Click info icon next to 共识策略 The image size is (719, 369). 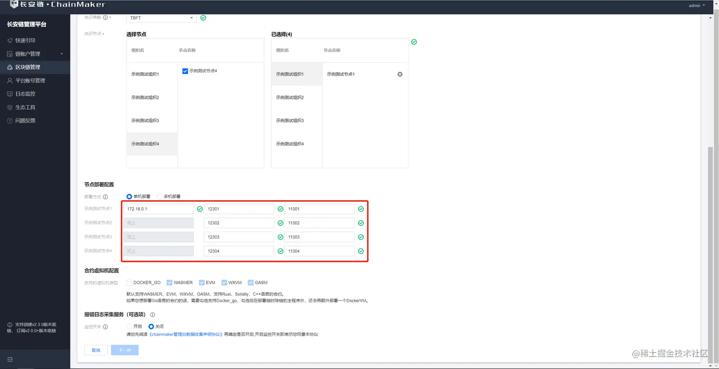[106, 18]
